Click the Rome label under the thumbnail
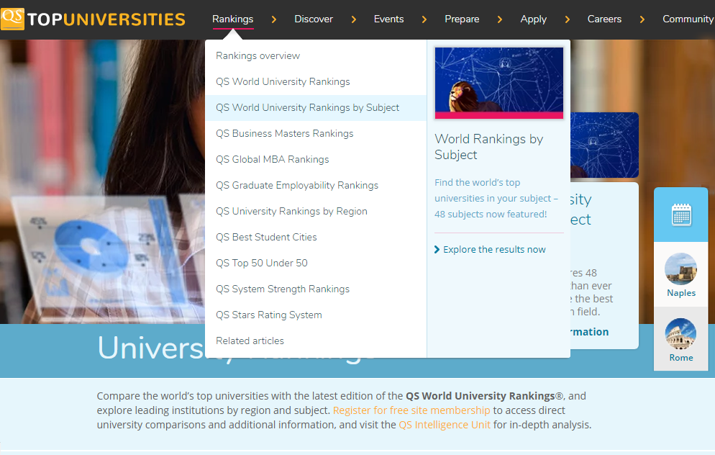Image resolution: width=715 pixels, height=455 pixels. tap(681, 358)
